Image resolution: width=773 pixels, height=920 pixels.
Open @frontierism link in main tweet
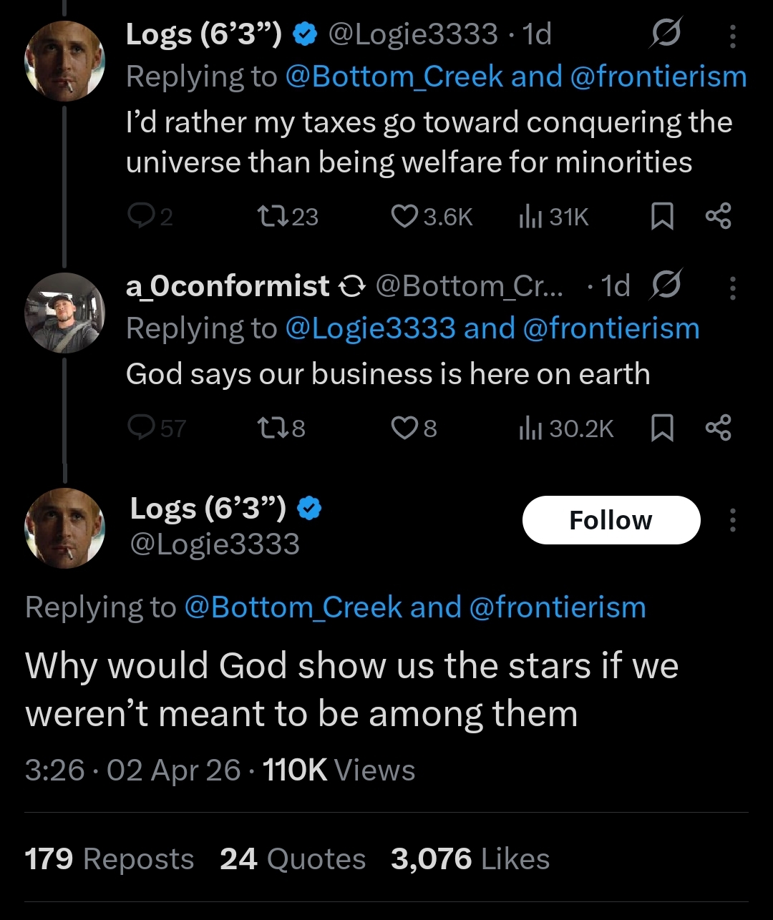pyautogui.click(x=558, y=607)
